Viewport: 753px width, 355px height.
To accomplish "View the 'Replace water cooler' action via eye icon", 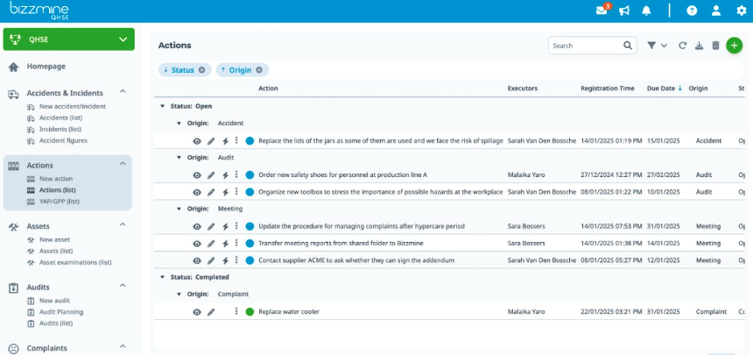I will pos(197,312).
